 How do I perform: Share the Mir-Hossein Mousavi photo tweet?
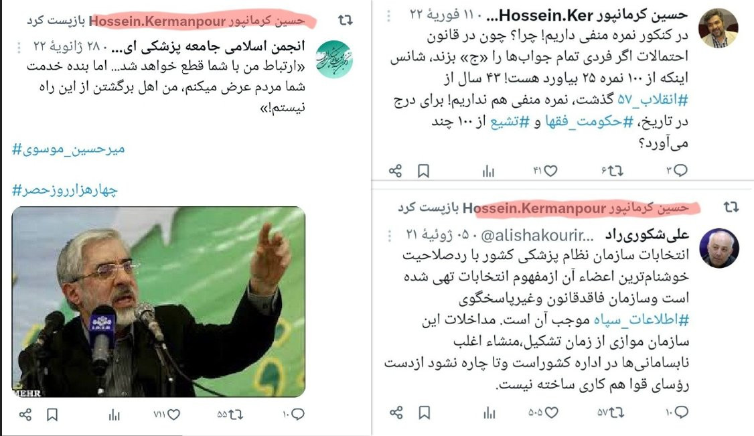[x=25, y=415]
